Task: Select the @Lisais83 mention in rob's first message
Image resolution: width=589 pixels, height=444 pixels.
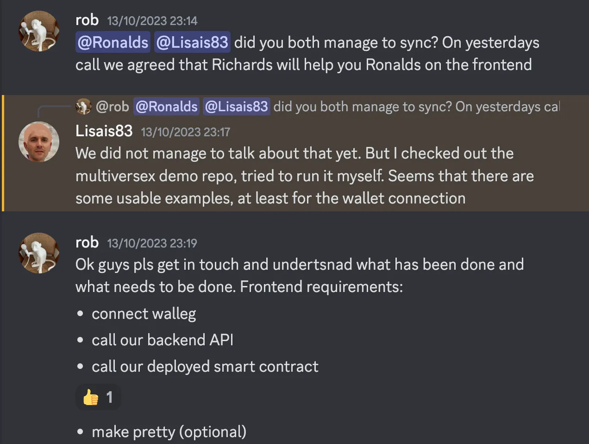Action: coord(192,42)
